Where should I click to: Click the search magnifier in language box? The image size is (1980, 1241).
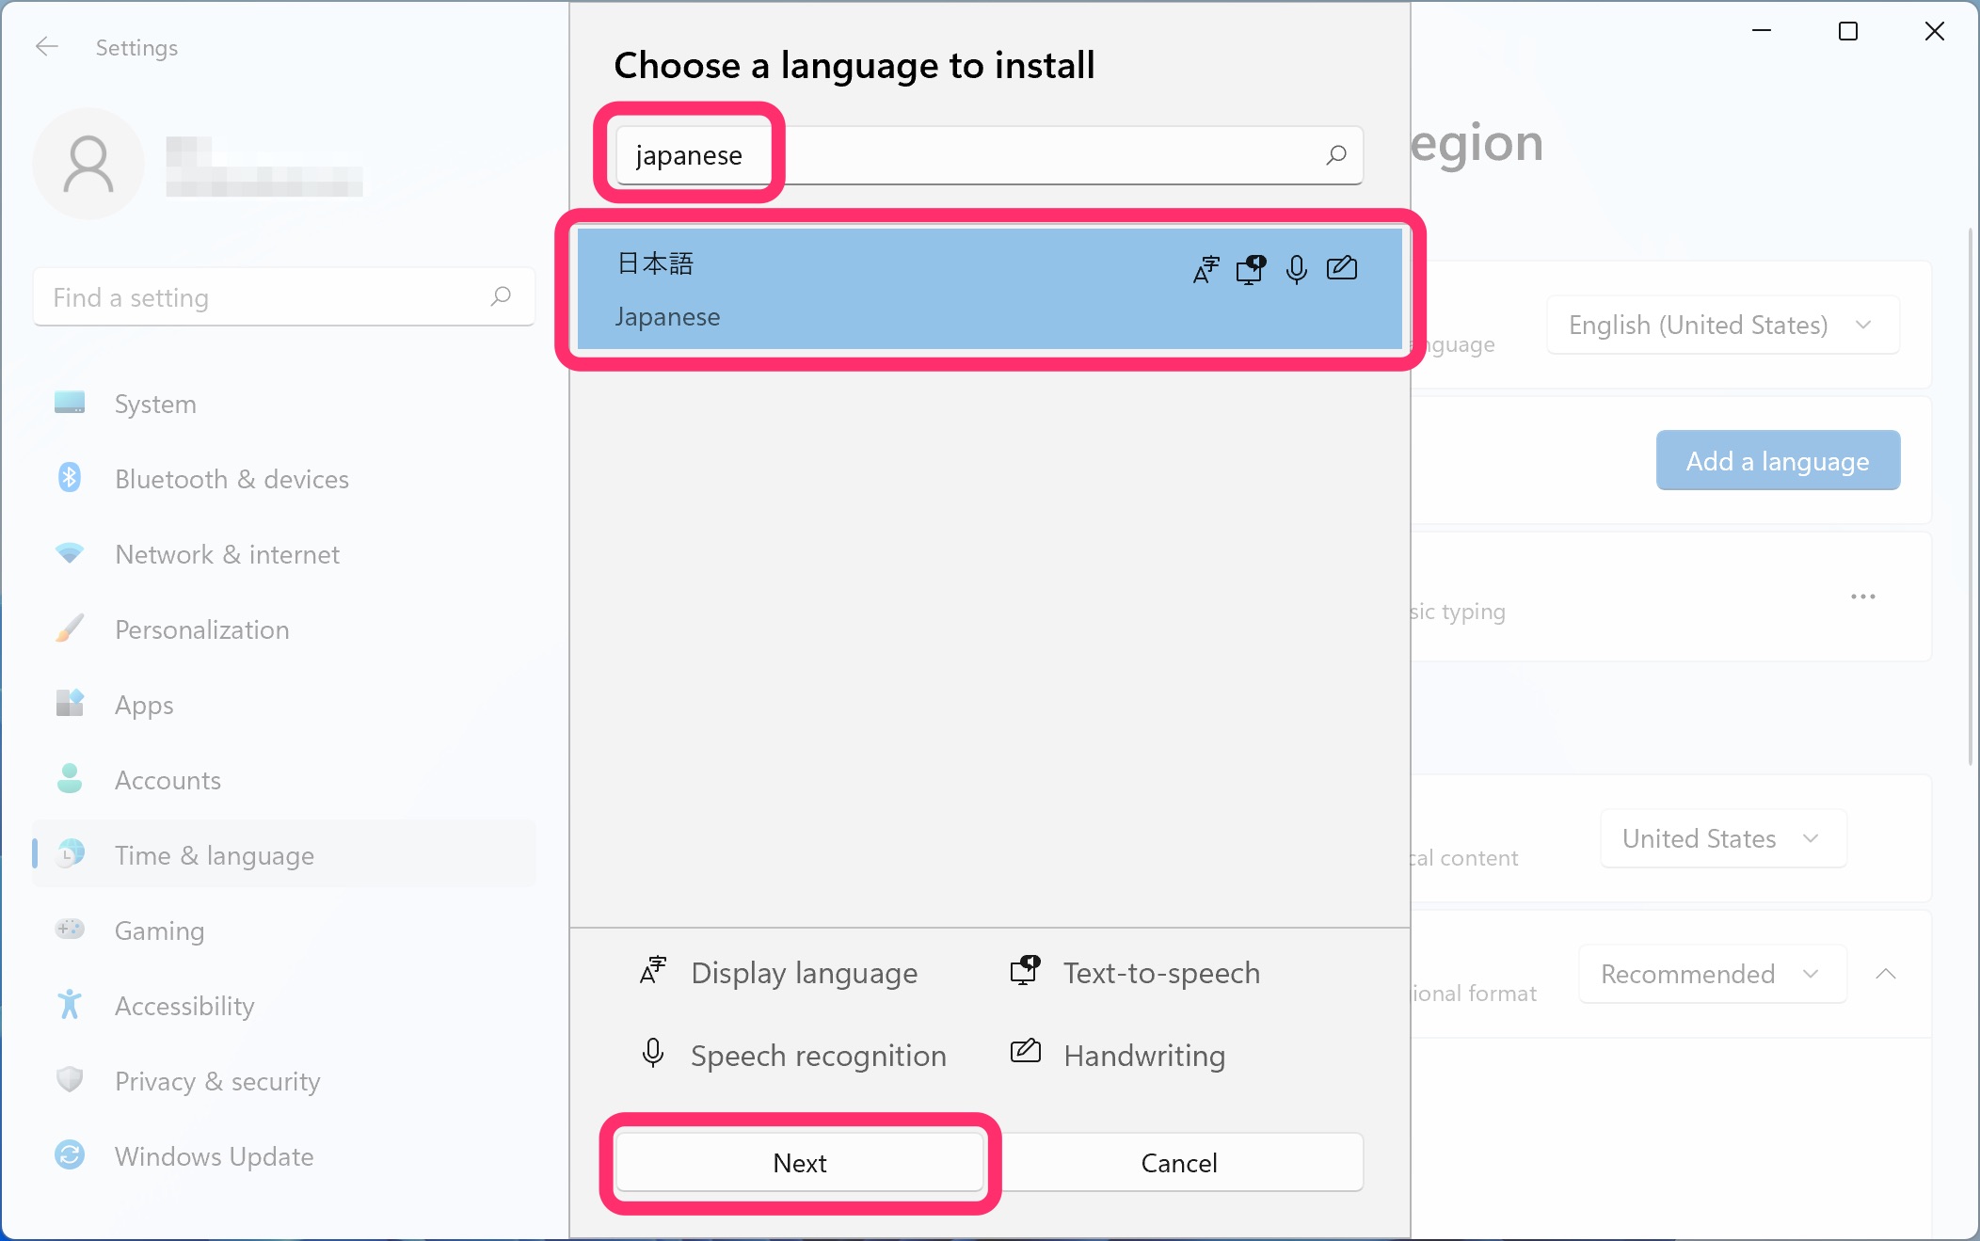coord(1335,155)
